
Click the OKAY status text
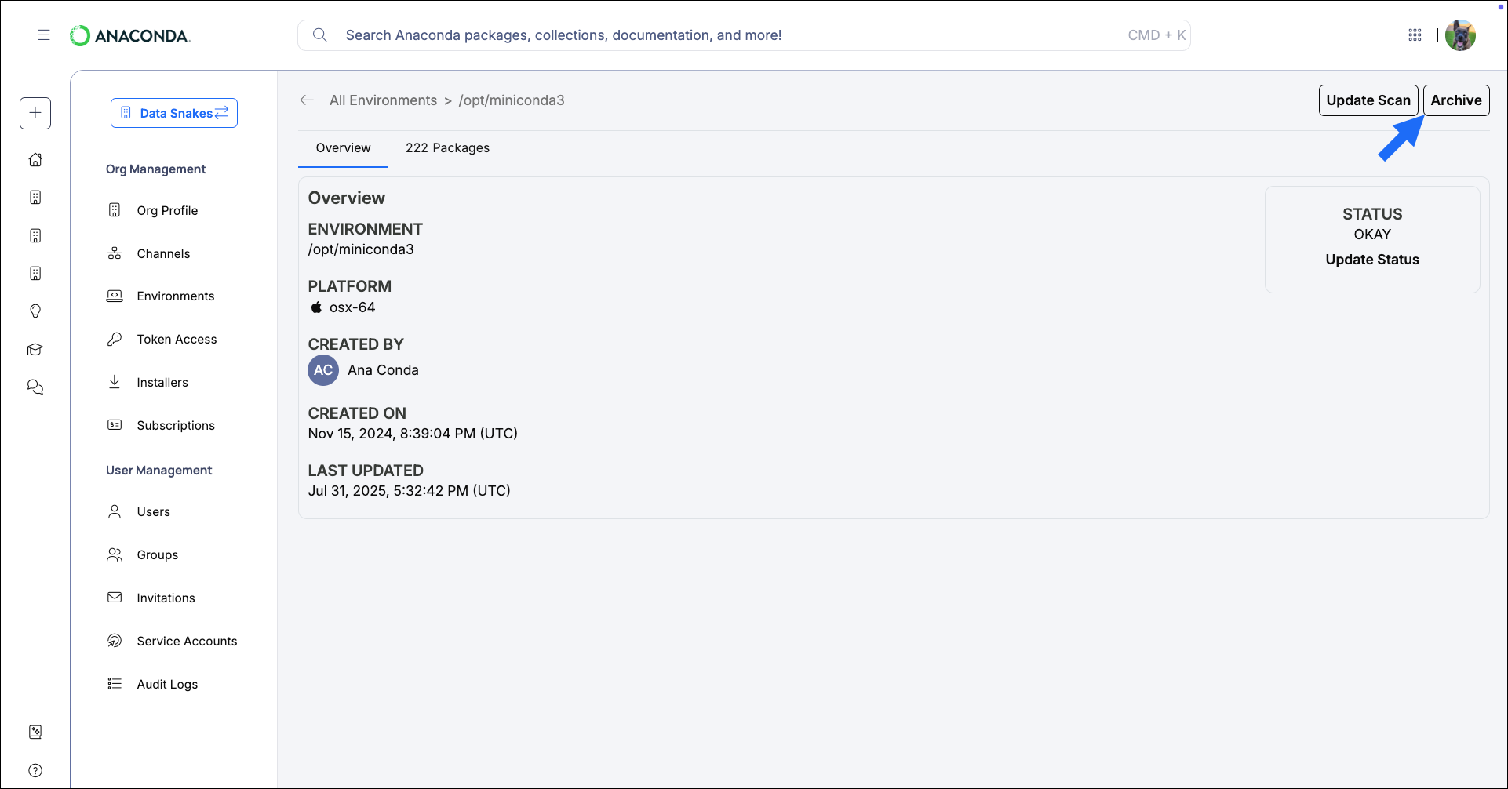click(1372, 235)
